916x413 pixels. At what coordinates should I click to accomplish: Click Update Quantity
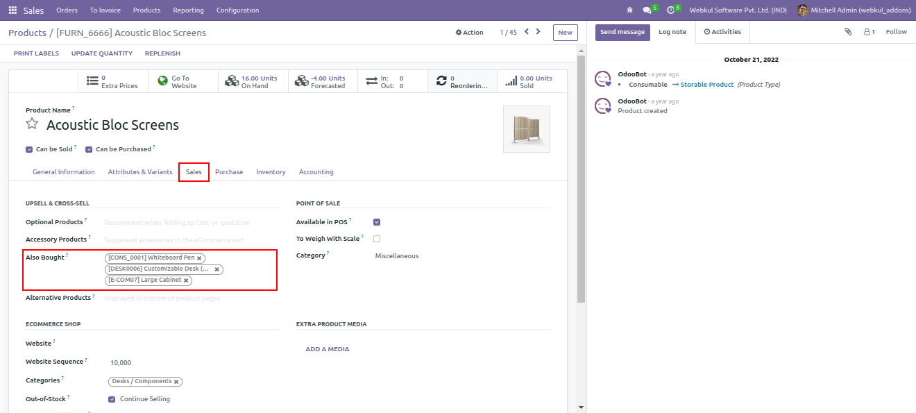point(102,53)
